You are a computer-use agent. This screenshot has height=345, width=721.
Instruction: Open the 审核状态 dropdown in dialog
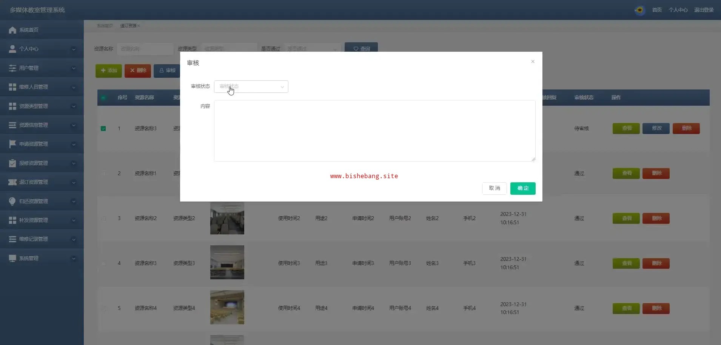(251, 86)
